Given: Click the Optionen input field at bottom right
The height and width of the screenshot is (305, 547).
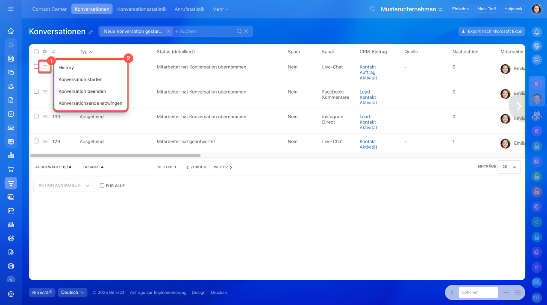Looking at the screenshot, I should pyautogui.click(x=478, y=293).
